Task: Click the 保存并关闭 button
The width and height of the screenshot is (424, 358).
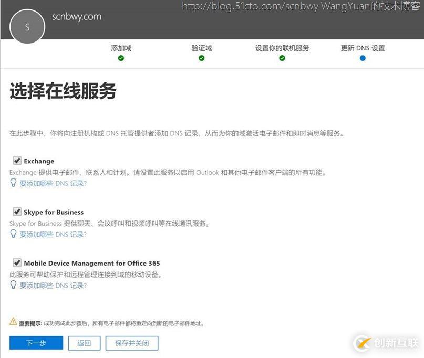Action: tap(132, 343)
